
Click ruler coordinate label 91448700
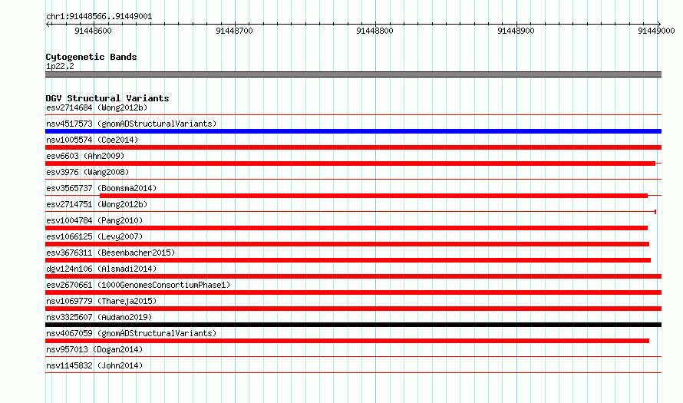234,31
